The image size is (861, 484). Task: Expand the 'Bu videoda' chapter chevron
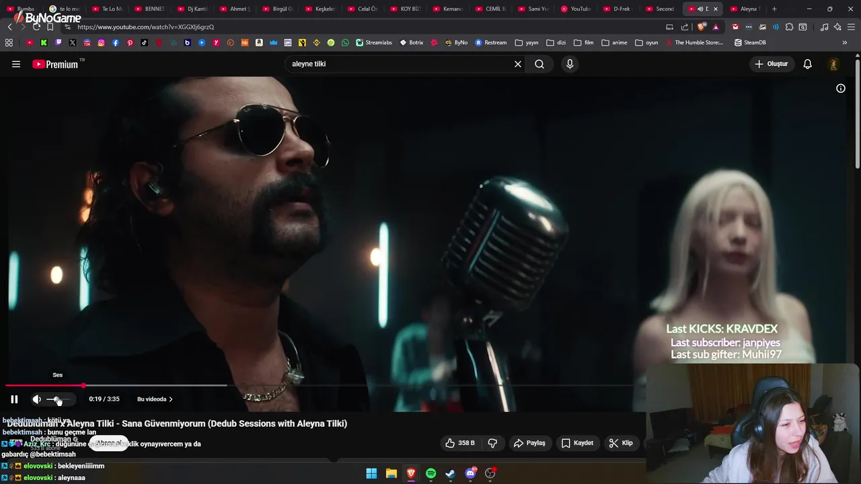(x=171, y=399)
